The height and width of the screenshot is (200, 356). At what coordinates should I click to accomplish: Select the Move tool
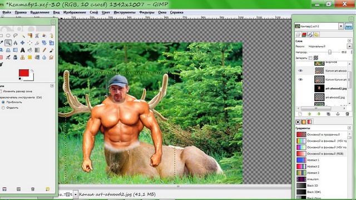click(22, 43)
